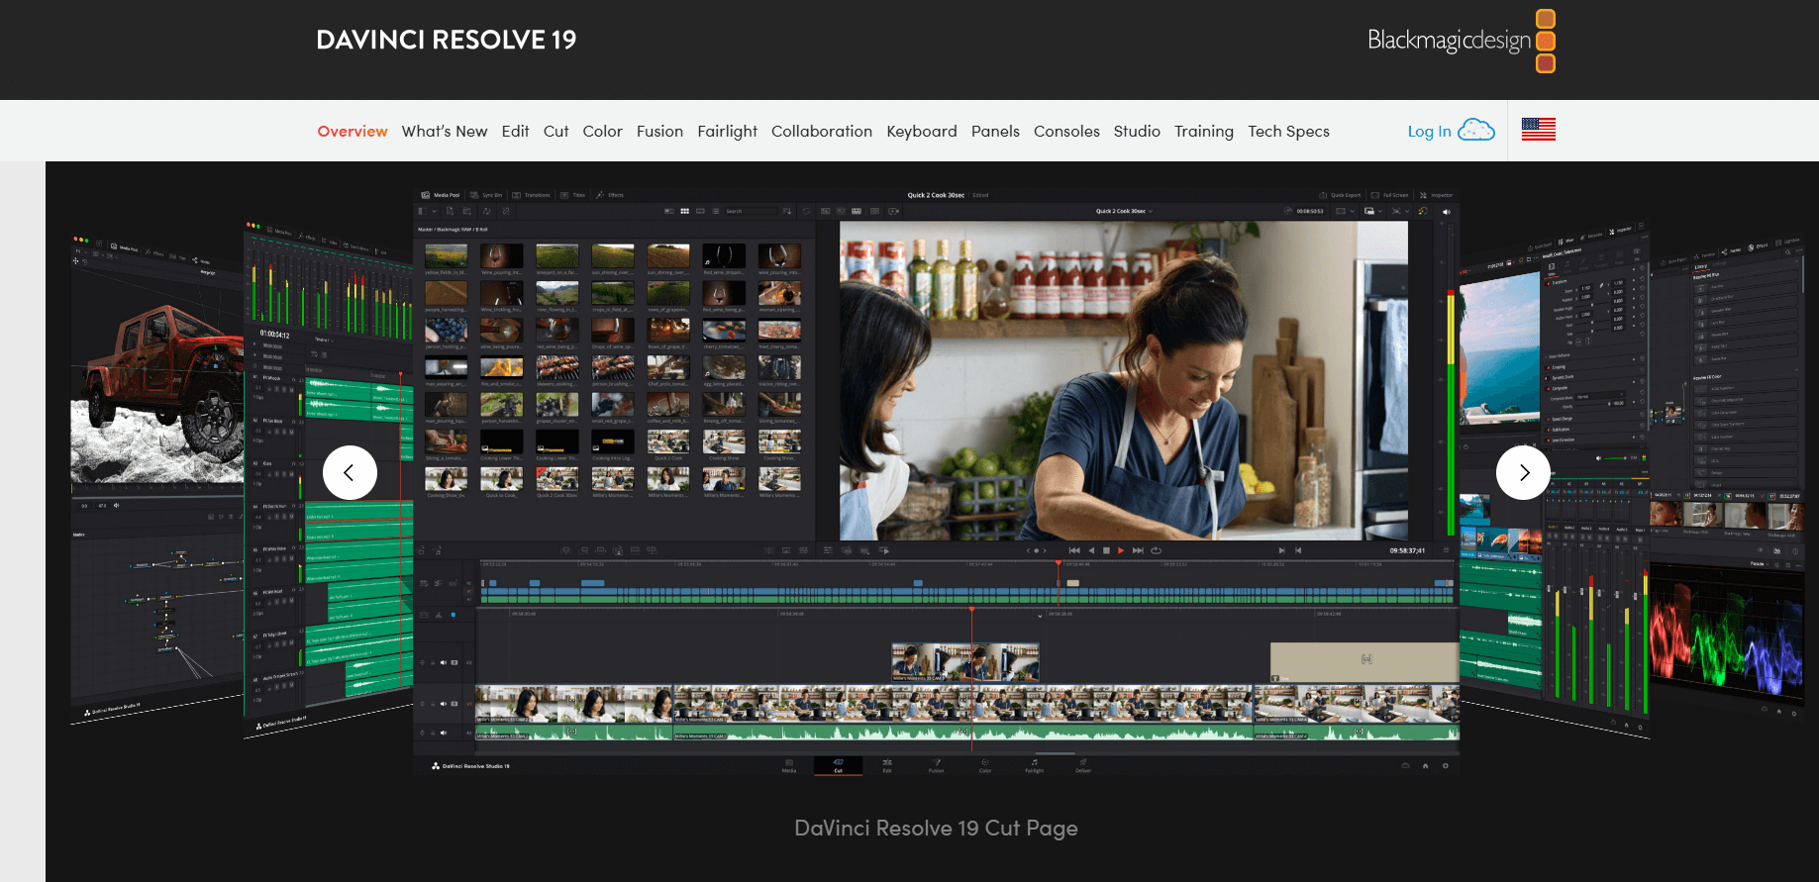Image resolution: width=1819 pixels, height=882 pixels.
Task: Open Tech Specs in the navigation
Action: pos(1288,131)
